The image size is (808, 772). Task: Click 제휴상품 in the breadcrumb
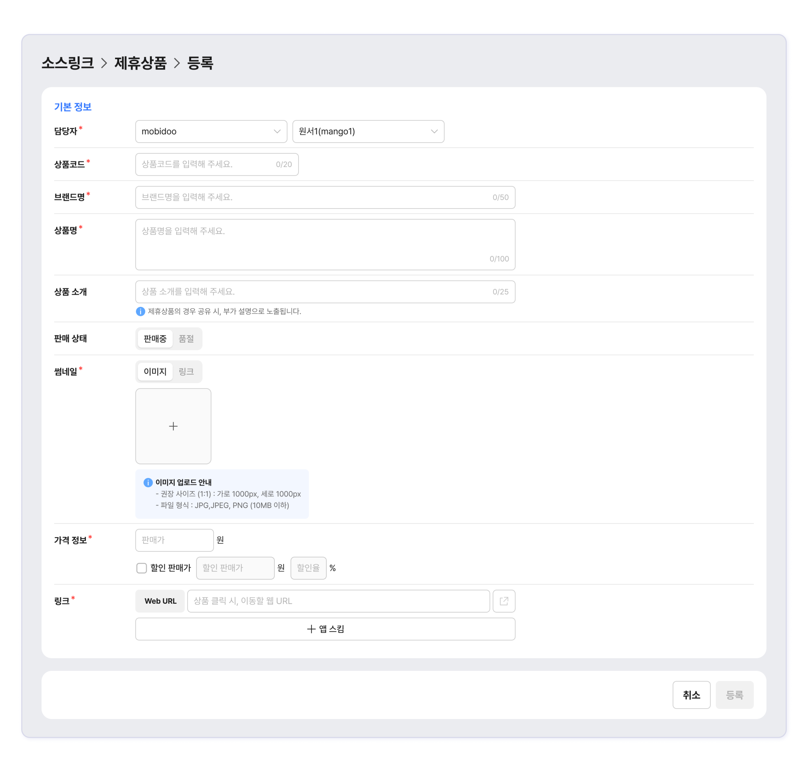click(x=140, y=63)
